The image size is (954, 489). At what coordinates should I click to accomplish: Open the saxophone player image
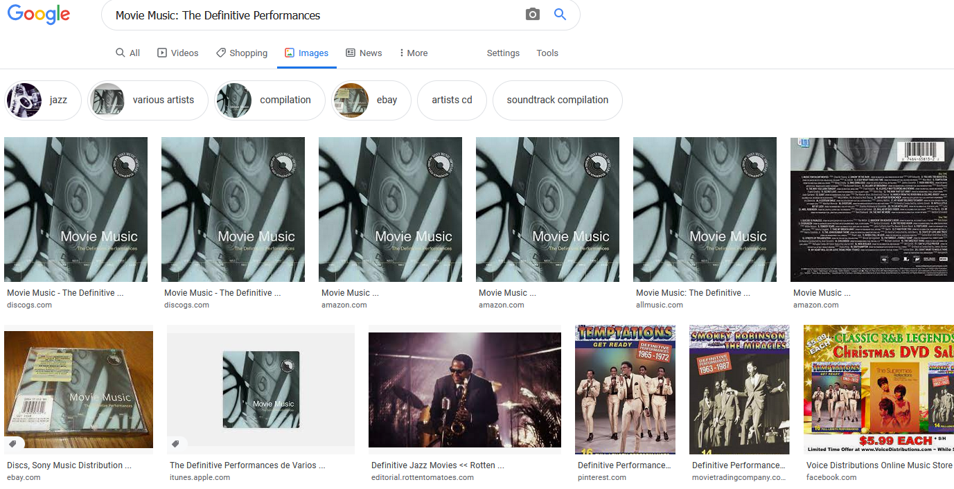coord(465,390)
